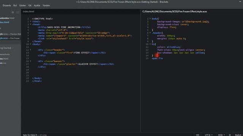Click the split view layout icon in sidebar
This screenshot has width=243, height=136.
click(18, 12)
